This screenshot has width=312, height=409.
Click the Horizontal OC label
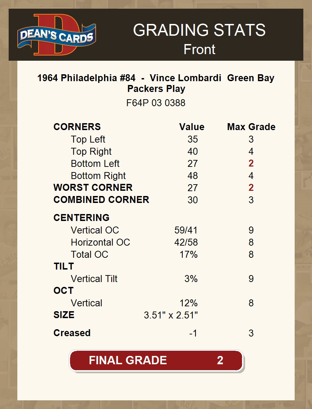click(x=100, y=242)
